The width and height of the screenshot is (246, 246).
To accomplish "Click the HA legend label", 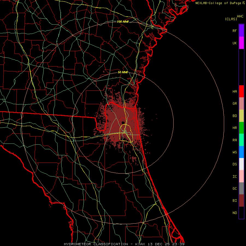I will pyautogui.click(x=235, y=91).
